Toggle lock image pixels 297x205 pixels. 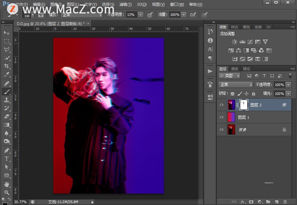tap(239, 94)
